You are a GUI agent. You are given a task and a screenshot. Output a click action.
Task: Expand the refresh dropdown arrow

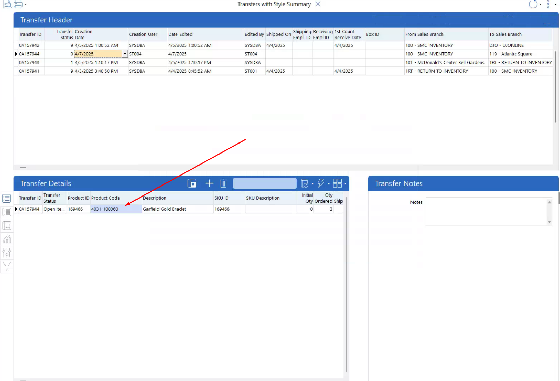pyautogui.click(x=540, y=4)
